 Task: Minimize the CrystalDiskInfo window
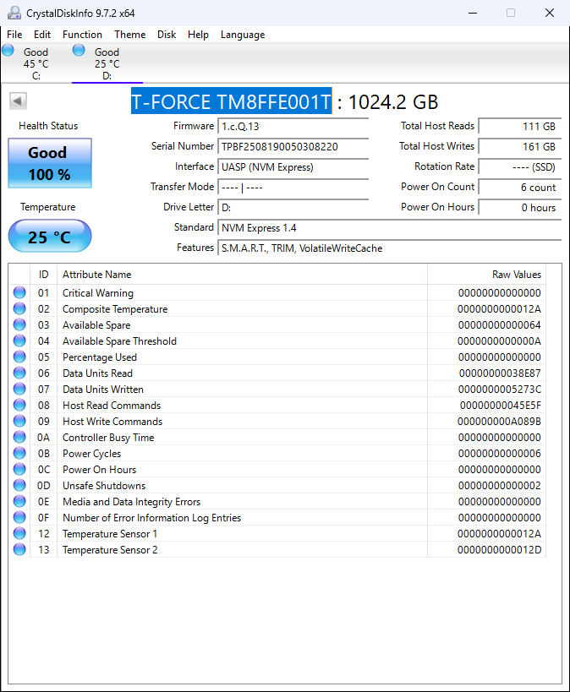(x=473, y=13)
